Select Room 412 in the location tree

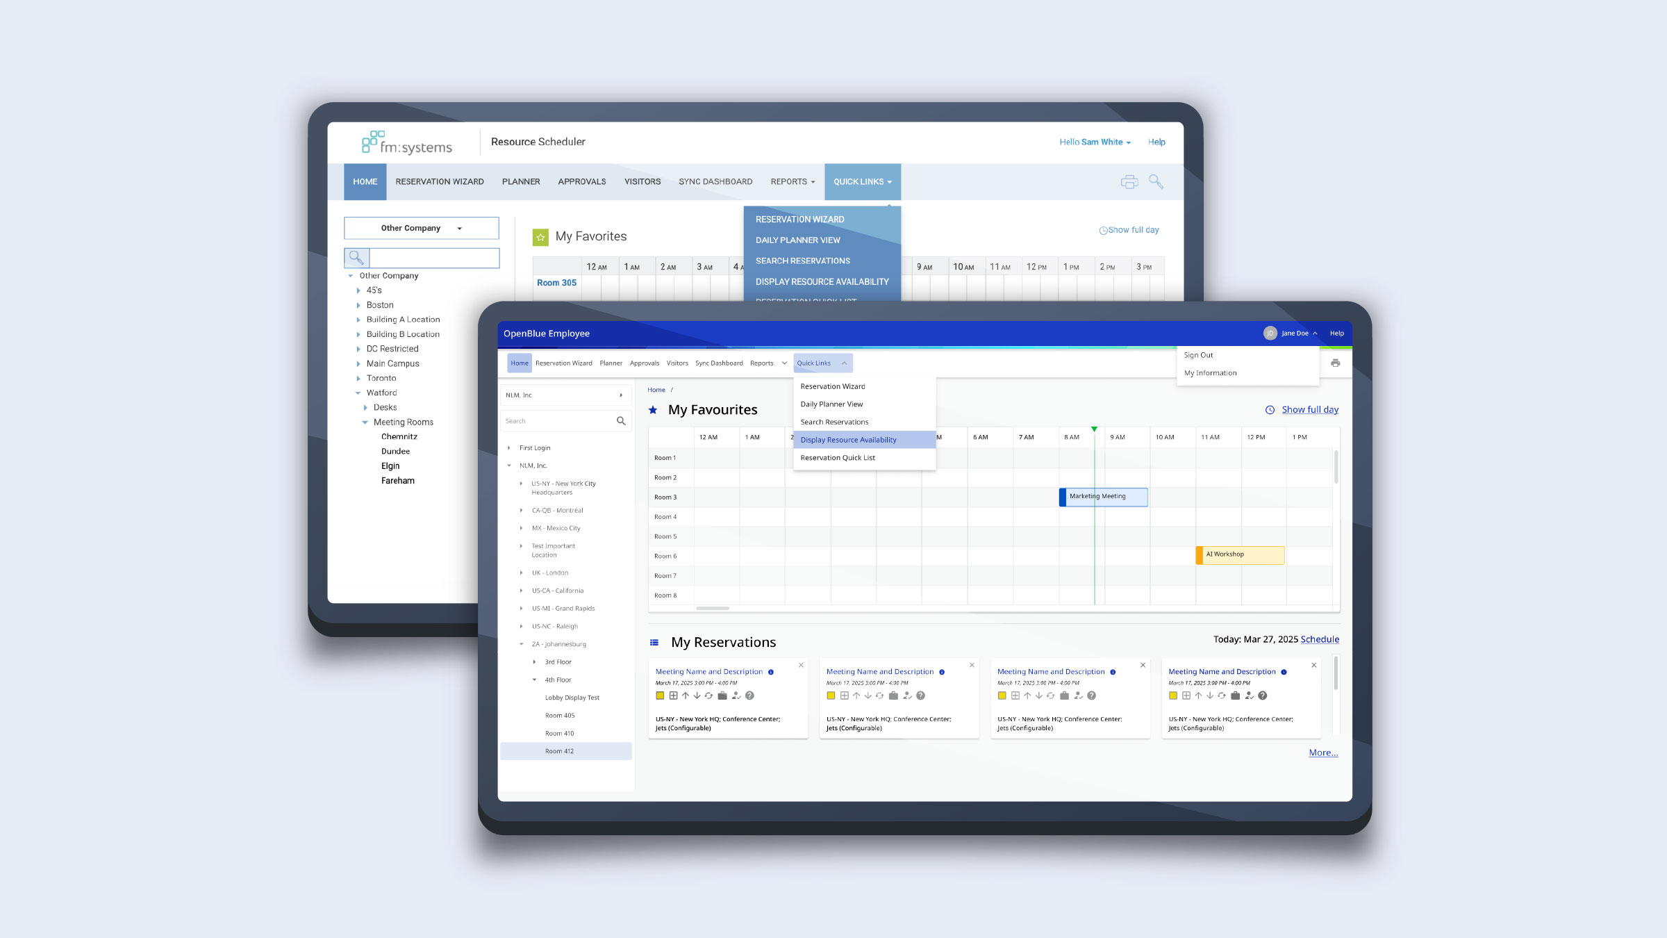(x=566, y=751)
